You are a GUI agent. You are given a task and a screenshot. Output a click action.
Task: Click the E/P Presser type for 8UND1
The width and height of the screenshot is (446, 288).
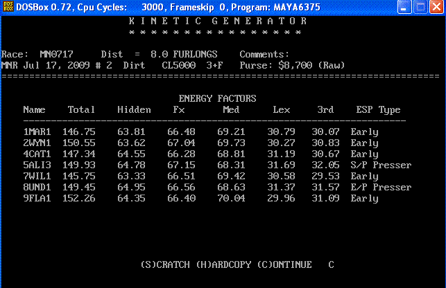pos(381,187)
